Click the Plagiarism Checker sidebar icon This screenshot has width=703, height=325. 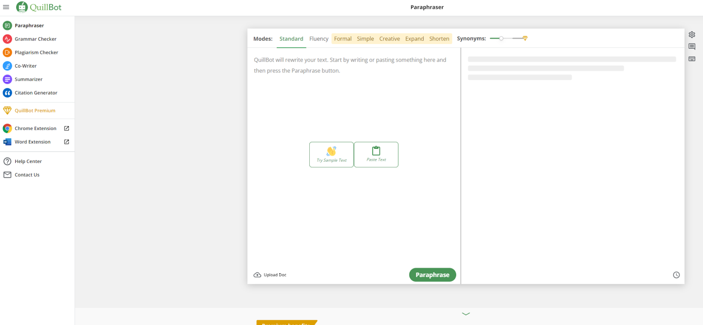pyautogui.click(x=7, y=52)
